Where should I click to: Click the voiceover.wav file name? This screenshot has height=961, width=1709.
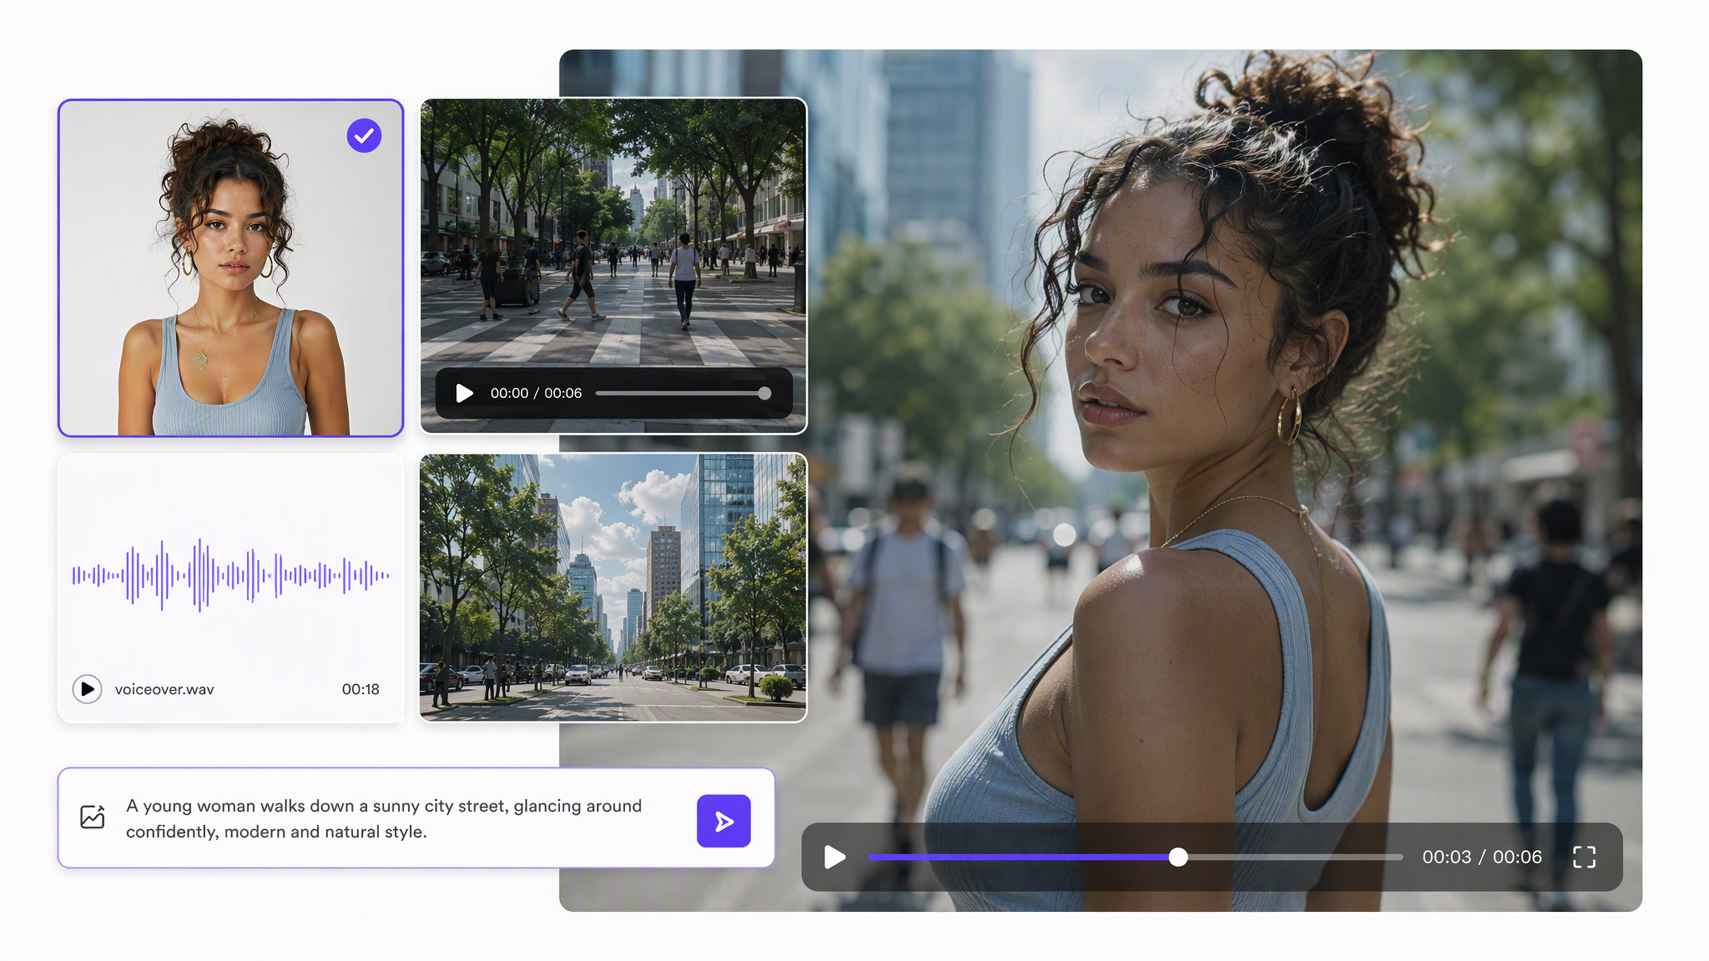[165, 689]
